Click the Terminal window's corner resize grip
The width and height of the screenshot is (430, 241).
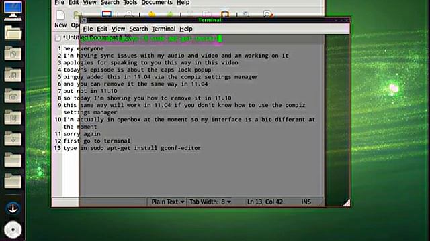347,203
